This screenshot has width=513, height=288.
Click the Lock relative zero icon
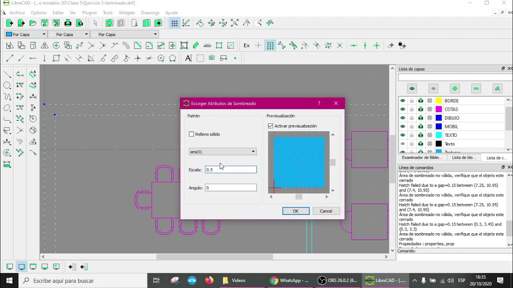tap(402, 46)
